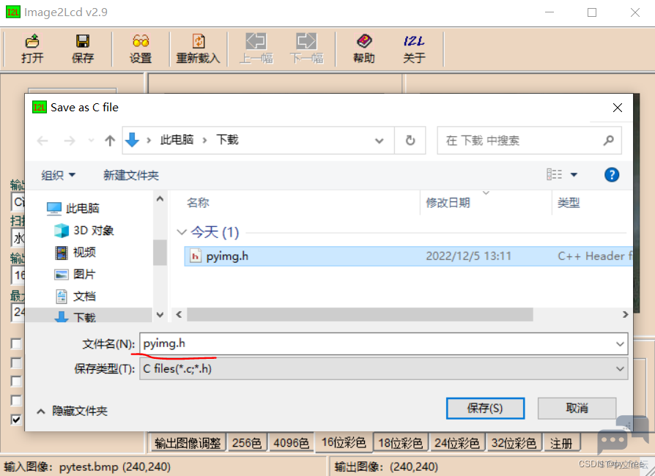This screenshot has height=476, width=655.
Task: Close the Save as C file dialog
Action: pos(618,108)
